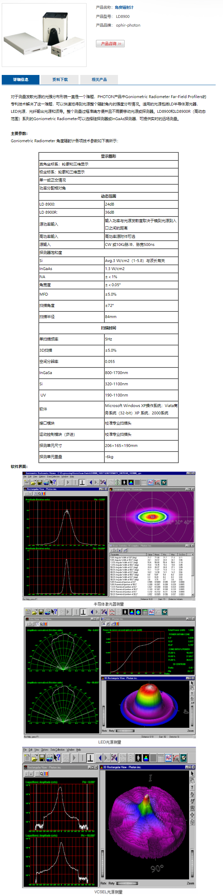Click the Roty slider under the VCSEL 3D view
The height and width of the screenshot is (896, 223).
point(127,883)
